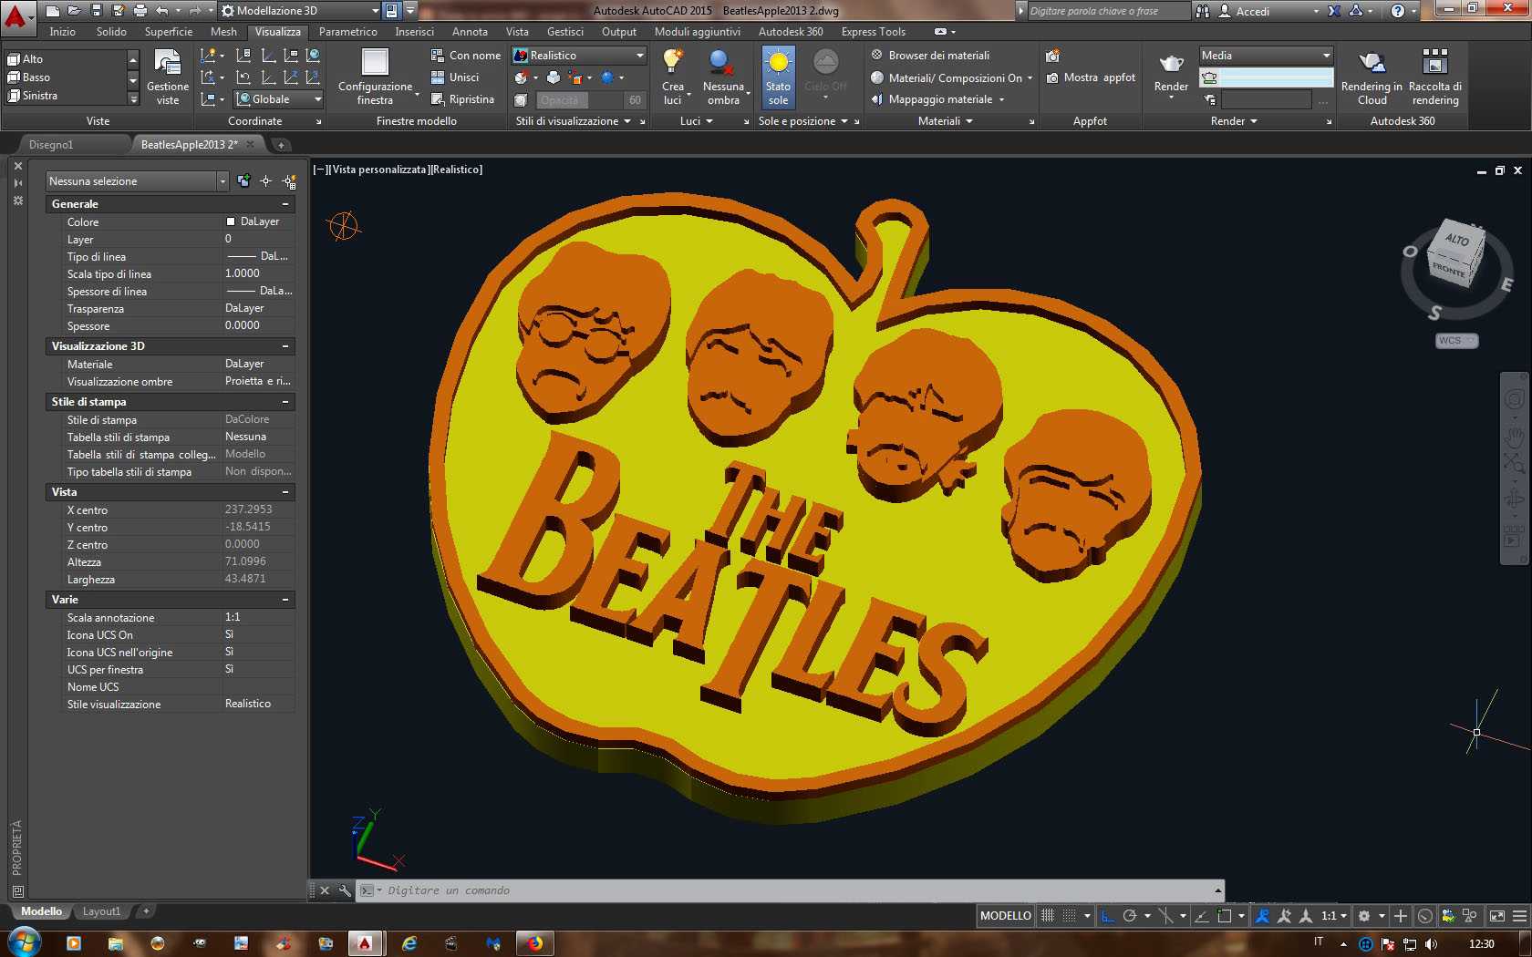1532x957 pixels.
Task: Click the quick select icon in properties palette
Action: [x=289, y=181]
